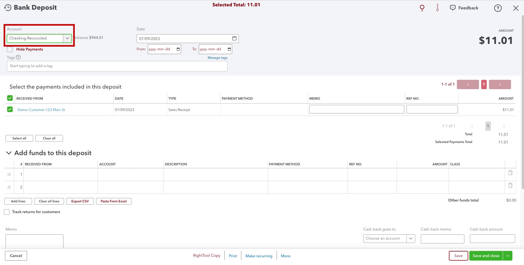Viewport: 524px width, 265px height.
Task: Grab the drag handle of line 2
Action: [x=9, y=187]
